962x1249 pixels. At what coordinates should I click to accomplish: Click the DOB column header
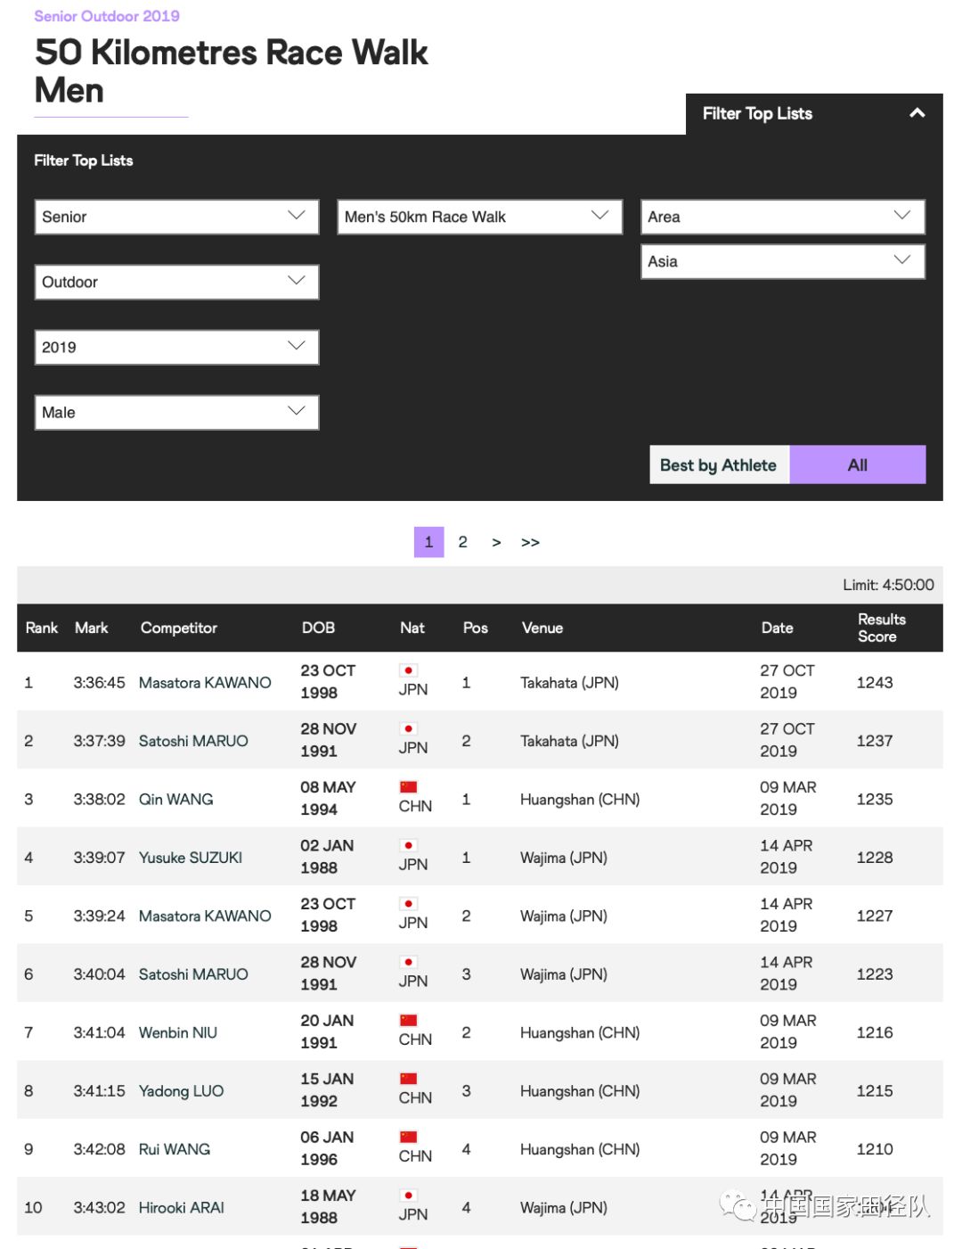click(318, 628)
